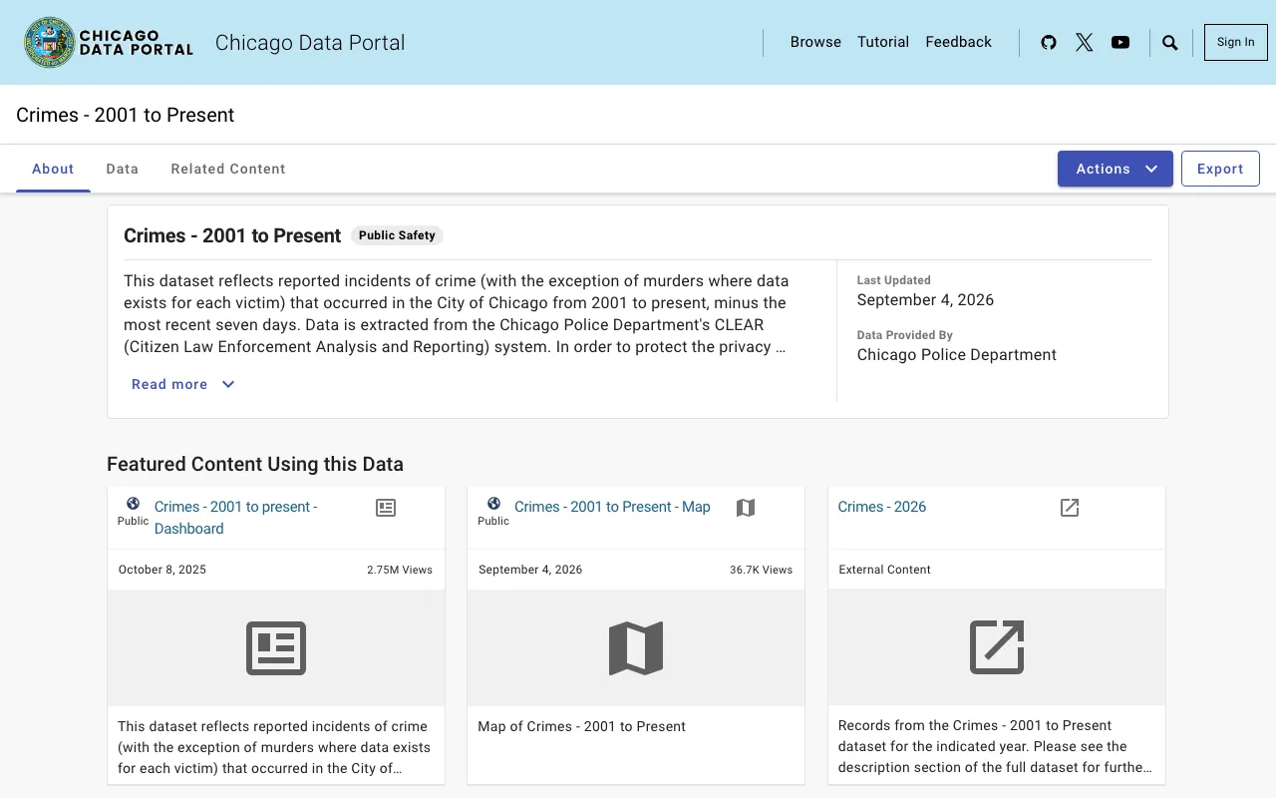Switch to the Data tab
The image size is (1276, 798).
[x=123, y=169]
